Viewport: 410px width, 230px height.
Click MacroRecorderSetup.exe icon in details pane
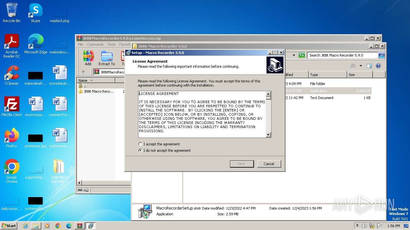(145, 211)
